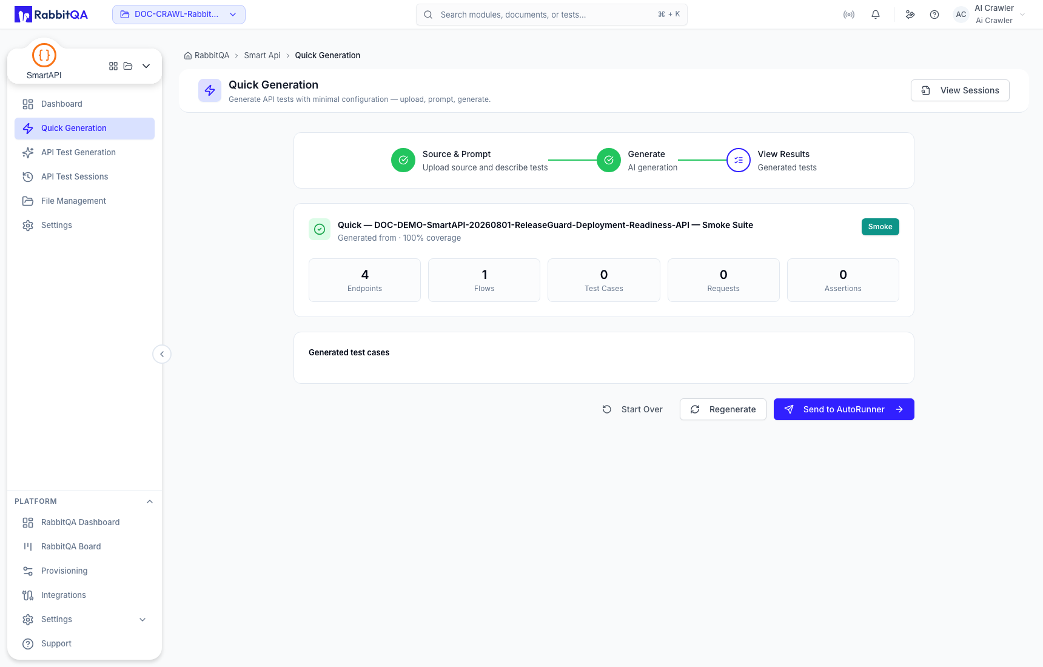Click the RabbitQA logo
The width and height of the screenshot is (1043, 667).
(x=51, y=15)
